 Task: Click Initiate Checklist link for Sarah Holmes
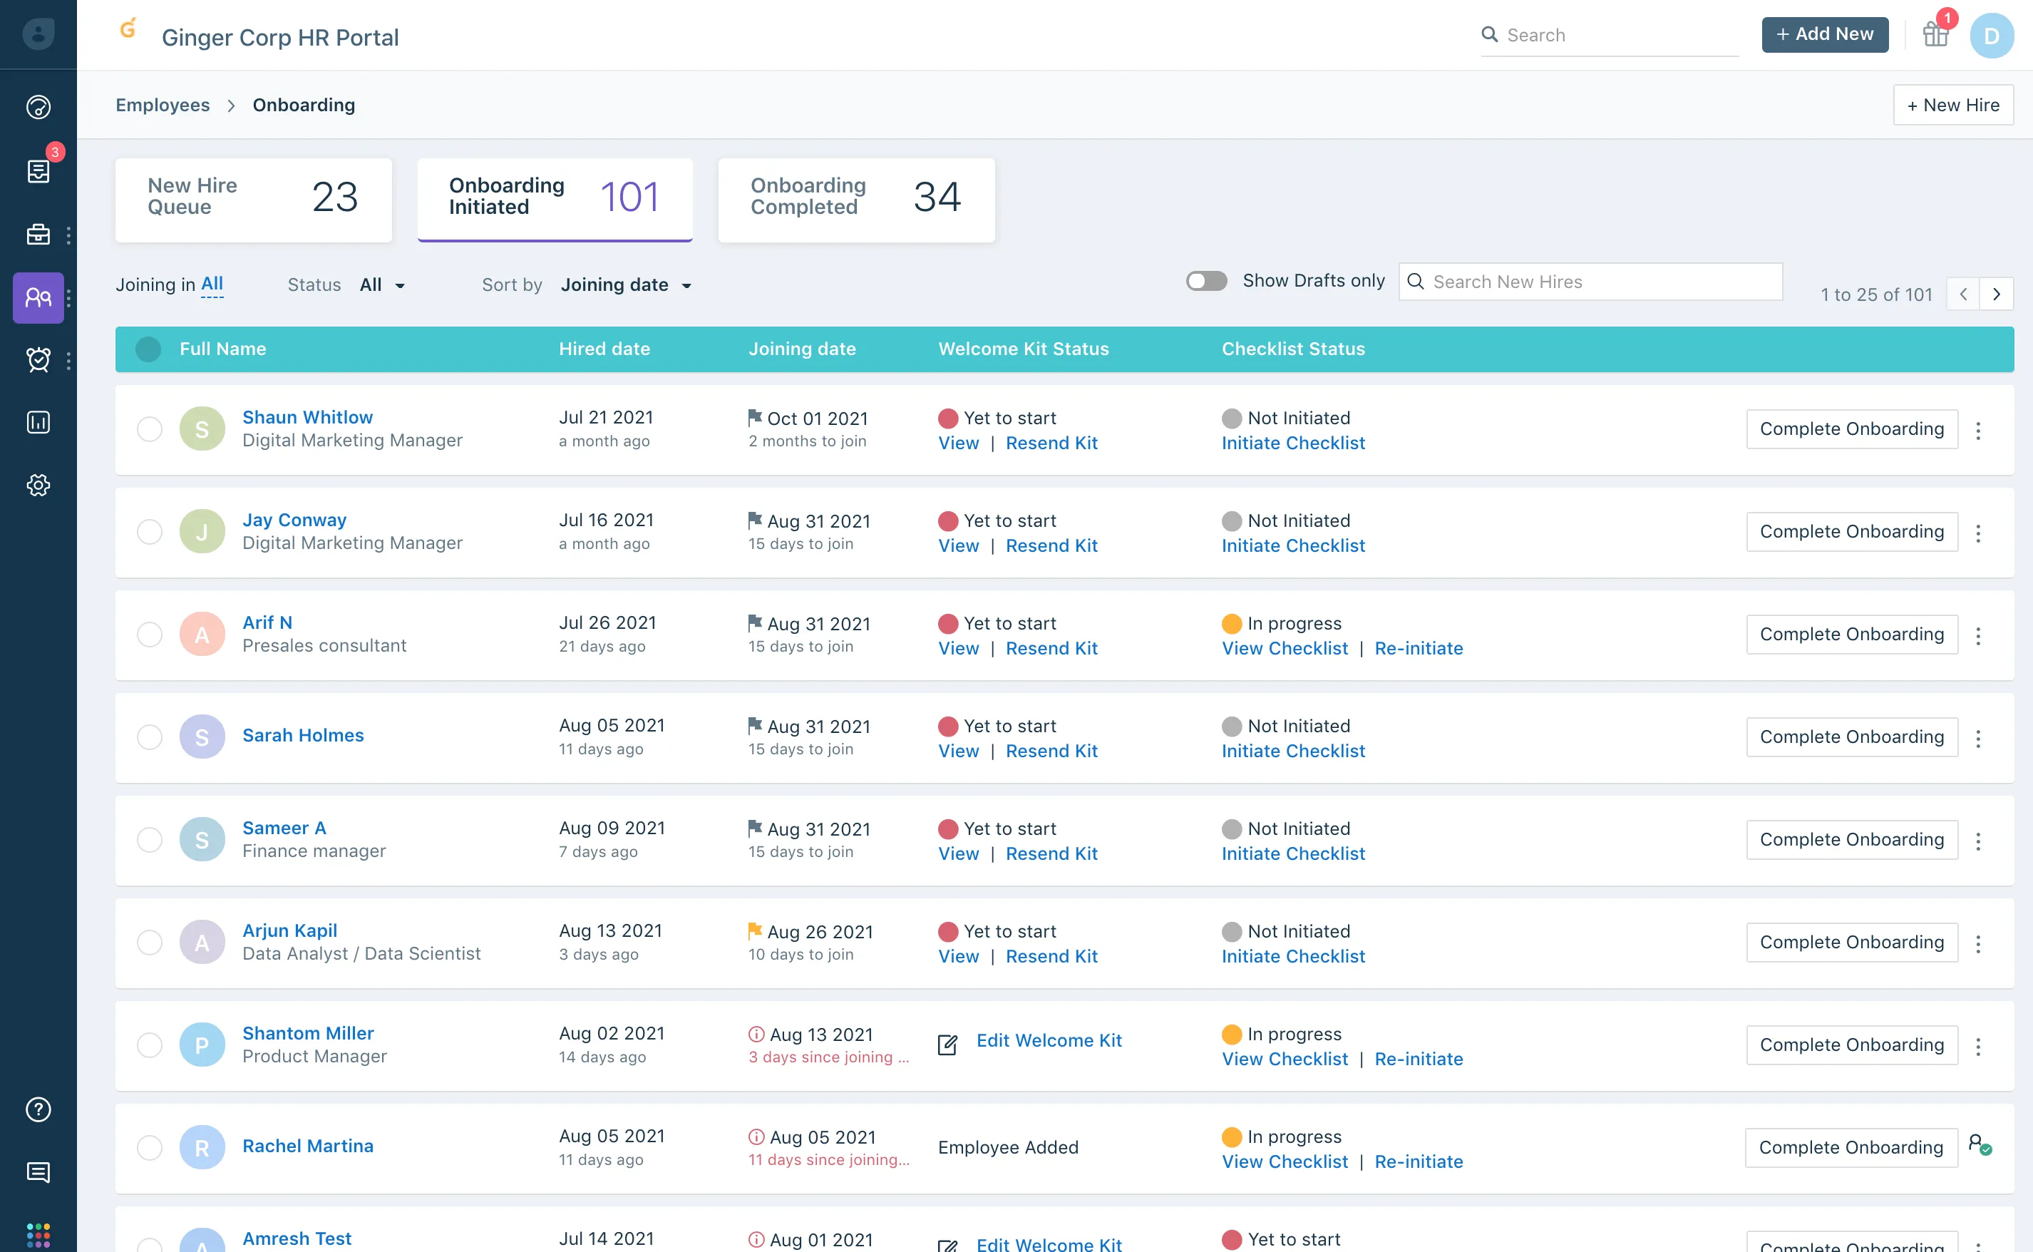(x=1292, y=751)
